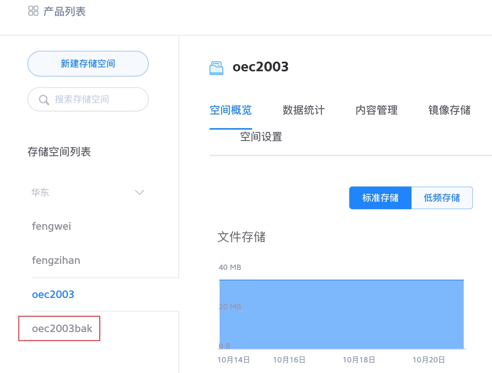Viewport: 492px width, 373px height.
Task: Switch to the 数据统计 tab
Action: tap(304, 110)
